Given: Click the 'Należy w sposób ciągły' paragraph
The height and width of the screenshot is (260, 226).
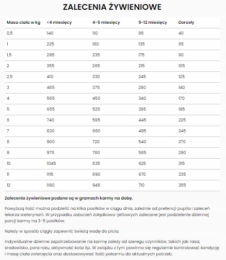Looking at the screenshot, I should (62, 231).
